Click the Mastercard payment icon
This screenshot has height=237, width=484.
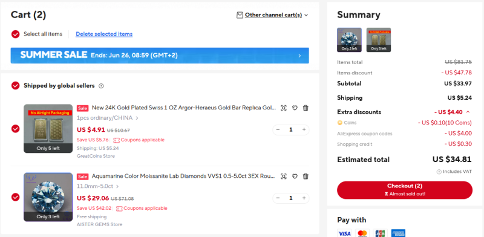pos(362,233)
